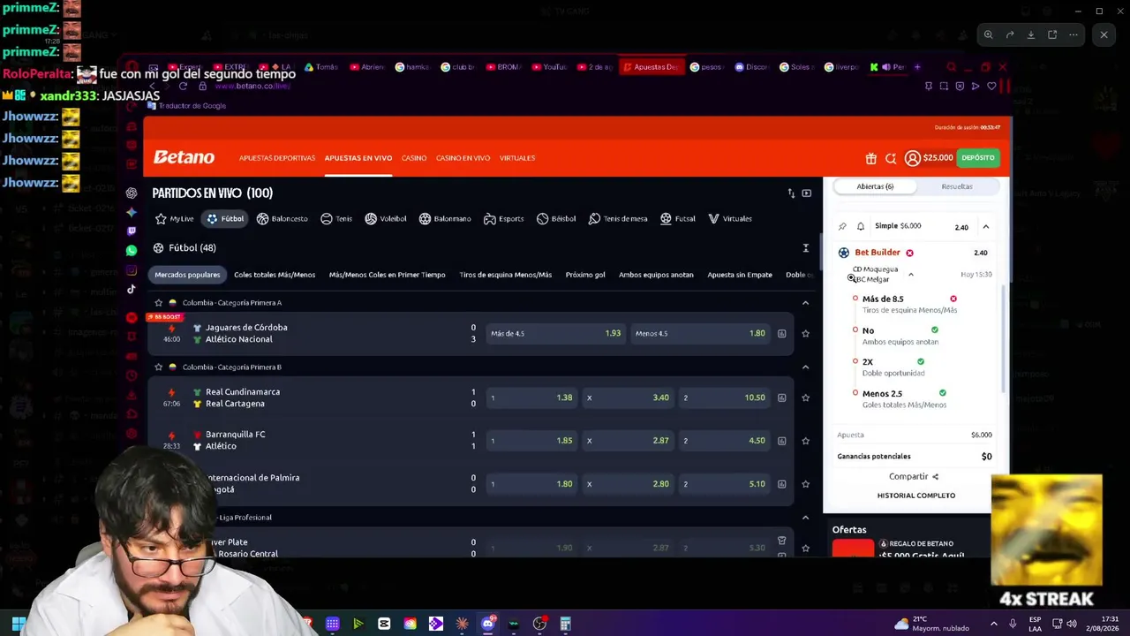Open Discord from the Windows taskbar
Image resolution: width=1130 pixels, height=636 pixels.
[487, 624]
